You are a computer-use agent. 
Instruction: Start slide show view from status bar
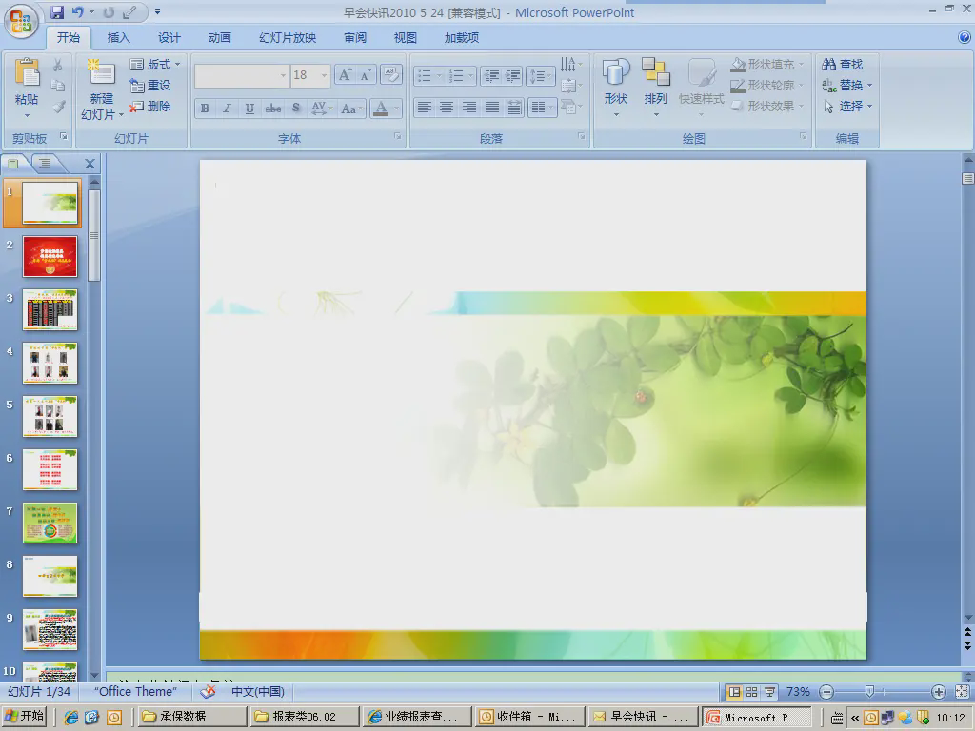pos(769,692)
